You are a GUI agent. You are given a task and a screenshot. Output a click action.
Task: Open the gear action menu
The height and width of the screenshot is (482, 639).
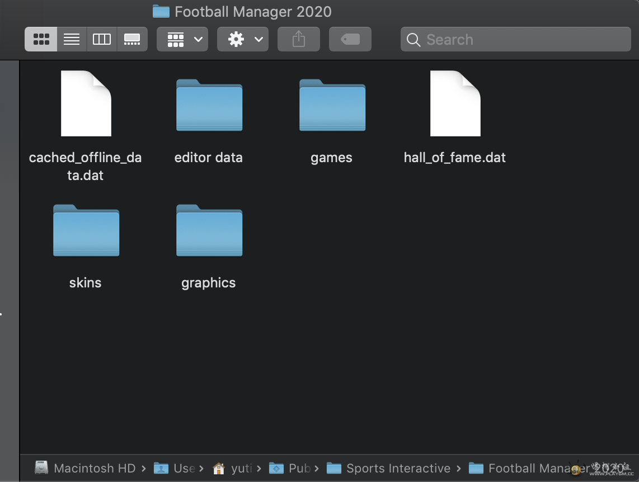click(x=243, y=39)
